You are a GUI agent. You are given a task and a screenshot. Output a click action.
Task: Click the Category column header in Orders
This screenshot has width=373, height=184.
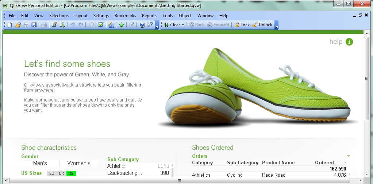point(203,163)
